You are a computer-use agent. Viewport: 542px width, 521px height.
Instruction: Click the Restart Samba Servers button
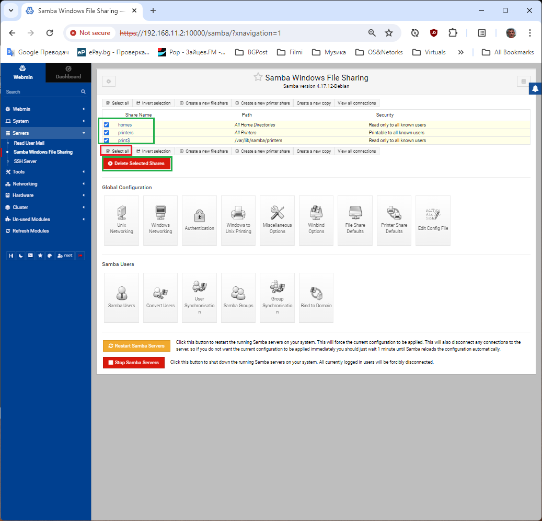(x=136, y=346)
